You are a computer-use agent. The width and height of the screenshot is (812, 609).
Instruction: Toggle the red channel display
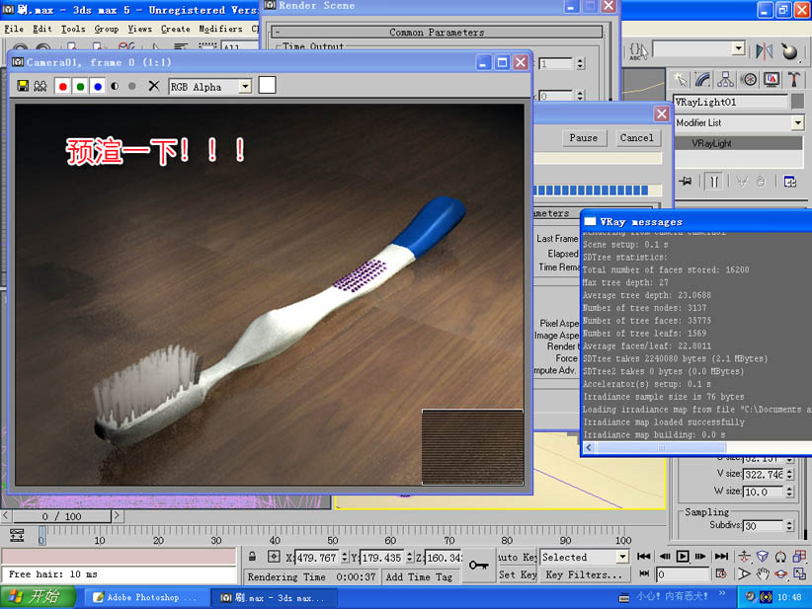pyautogui.click(x=63, y=87)
